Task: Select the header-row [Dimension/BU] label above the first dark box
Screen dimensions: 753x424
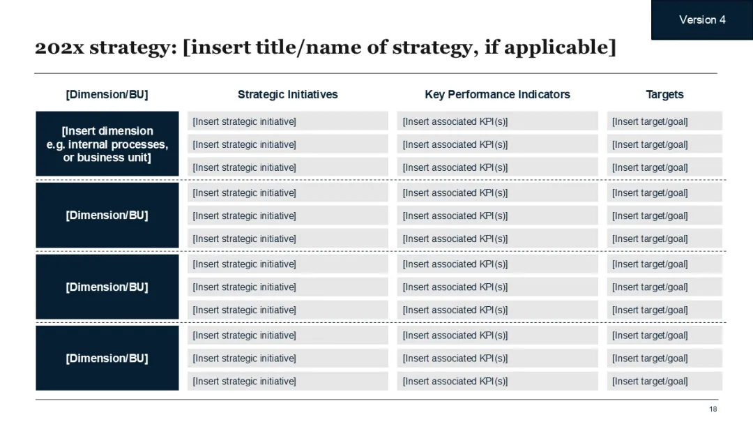Action: click(107, 95)
